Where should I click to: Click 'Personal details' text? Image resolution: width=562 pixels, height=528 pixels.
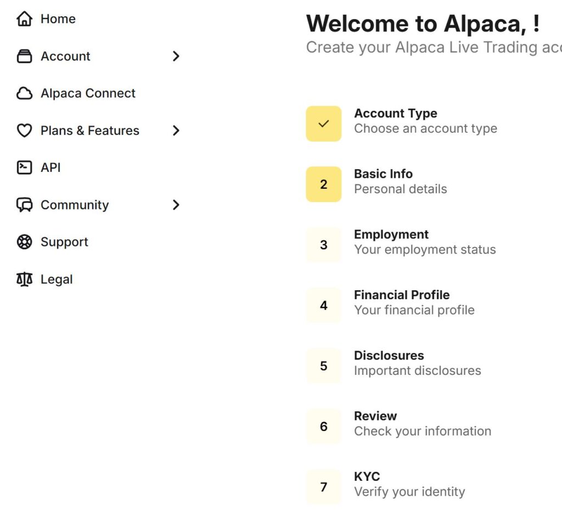[400, 189]
